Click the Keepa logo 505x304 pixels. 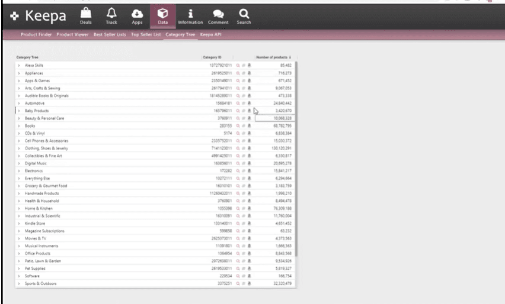(x=40, y=17)
